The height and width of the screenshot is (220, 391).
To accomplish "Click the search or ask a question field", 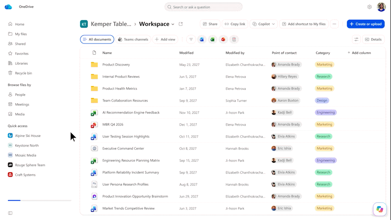I will (x=203, y=7).
